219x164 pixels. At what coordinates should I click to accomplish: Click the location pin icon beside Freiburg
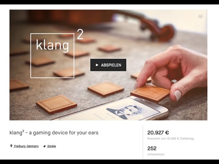(x=11, y=146)
